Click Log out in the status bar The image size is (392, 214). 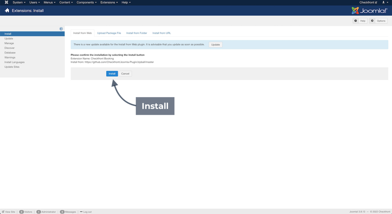click(86, 212)
